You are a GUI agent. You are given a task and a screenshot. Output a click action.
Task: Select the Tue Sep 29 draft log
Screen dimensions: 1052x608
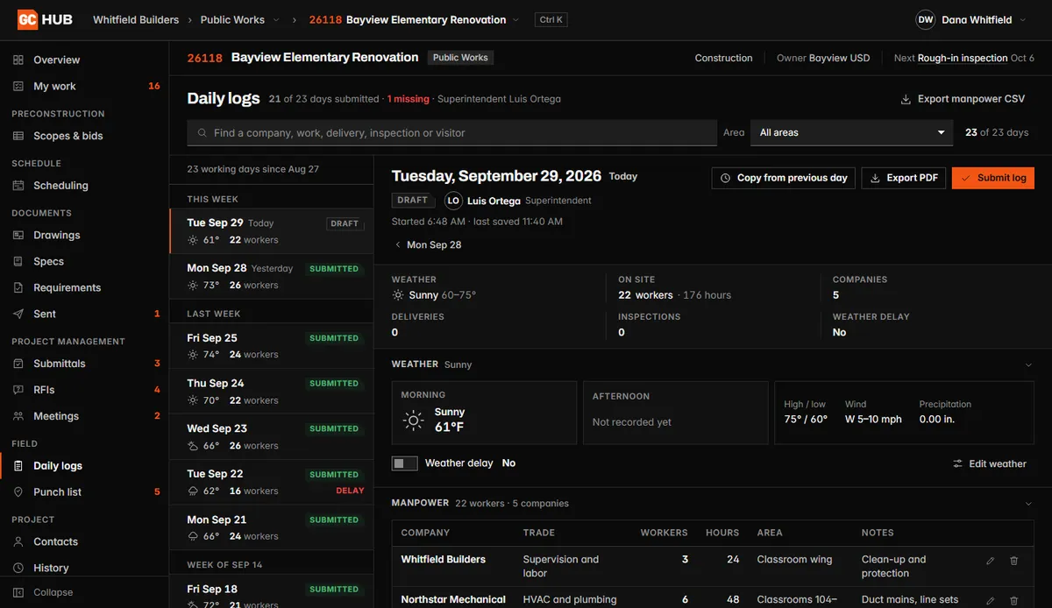[x=272, y=231]
